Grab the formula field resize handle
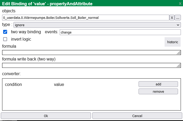The height and width of the screenshot is (121, 183). click(179, 53)
